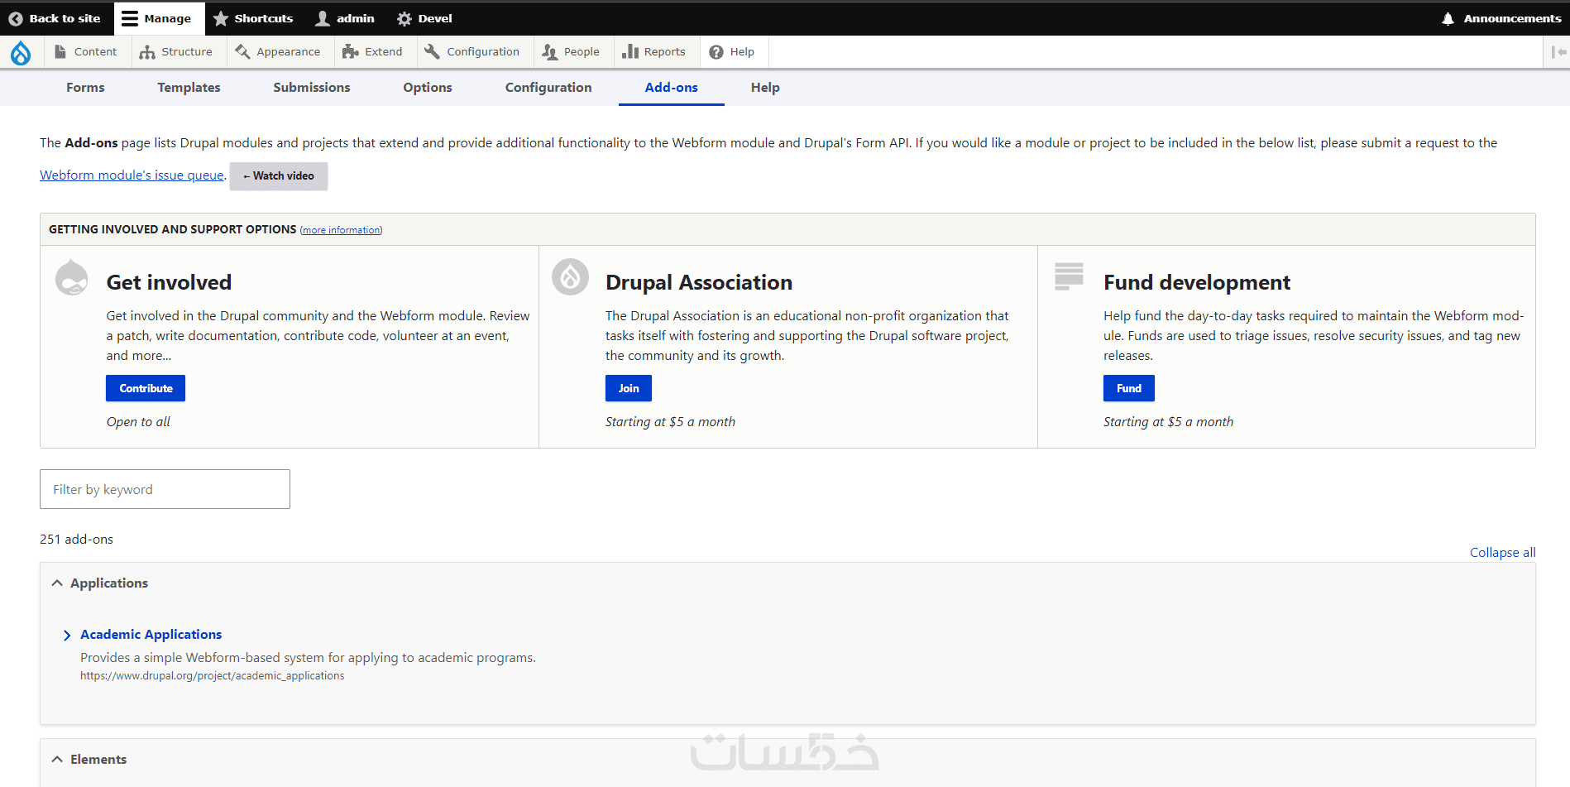This screenshot has width=1570, height=787.
Task: Click the Fund development icon
Action: point(1069,276)
